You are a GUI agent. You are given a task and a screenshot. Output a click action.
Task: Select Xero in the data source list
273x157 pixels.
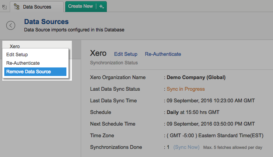(x=15, y=46)
